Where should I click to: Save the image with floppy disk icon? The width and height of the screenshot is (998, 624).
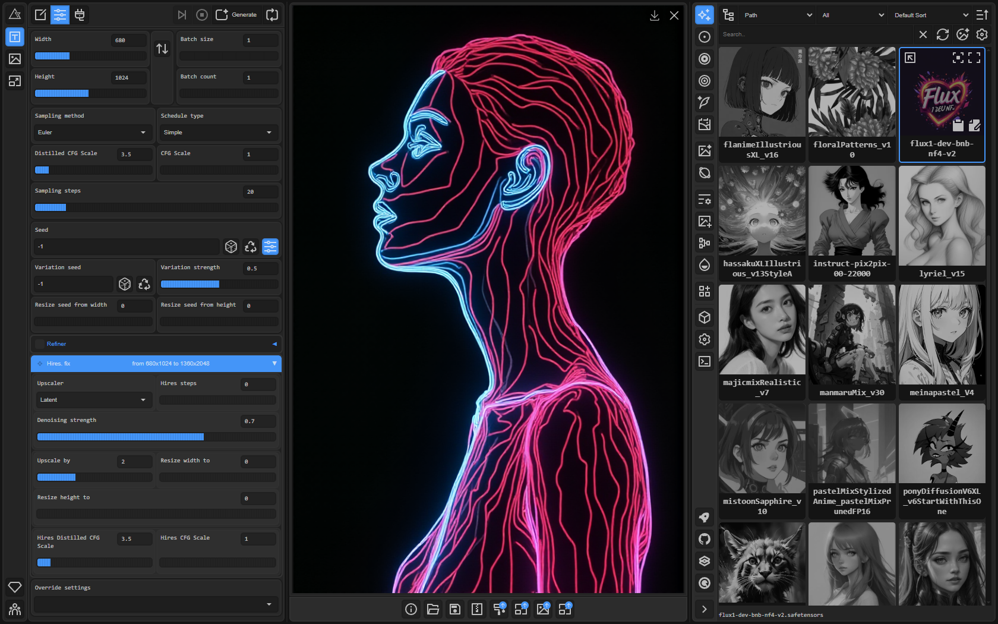455,609
